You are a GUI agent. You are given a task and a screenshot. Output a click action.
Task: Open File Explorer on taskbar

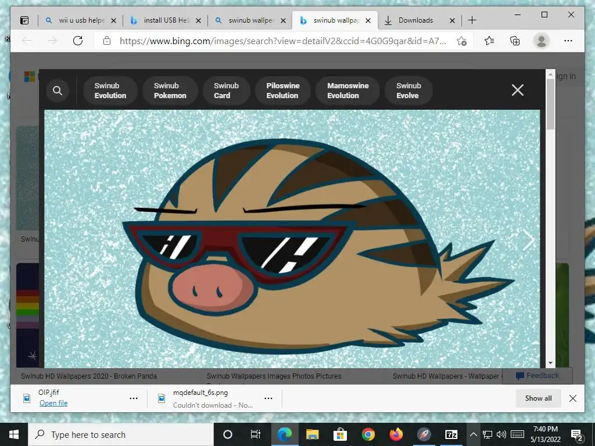(312, 434)
